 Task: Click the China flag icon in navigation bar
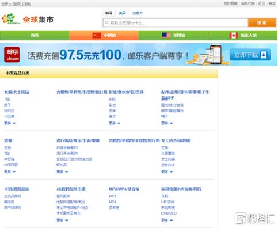(x=97, y=35)
